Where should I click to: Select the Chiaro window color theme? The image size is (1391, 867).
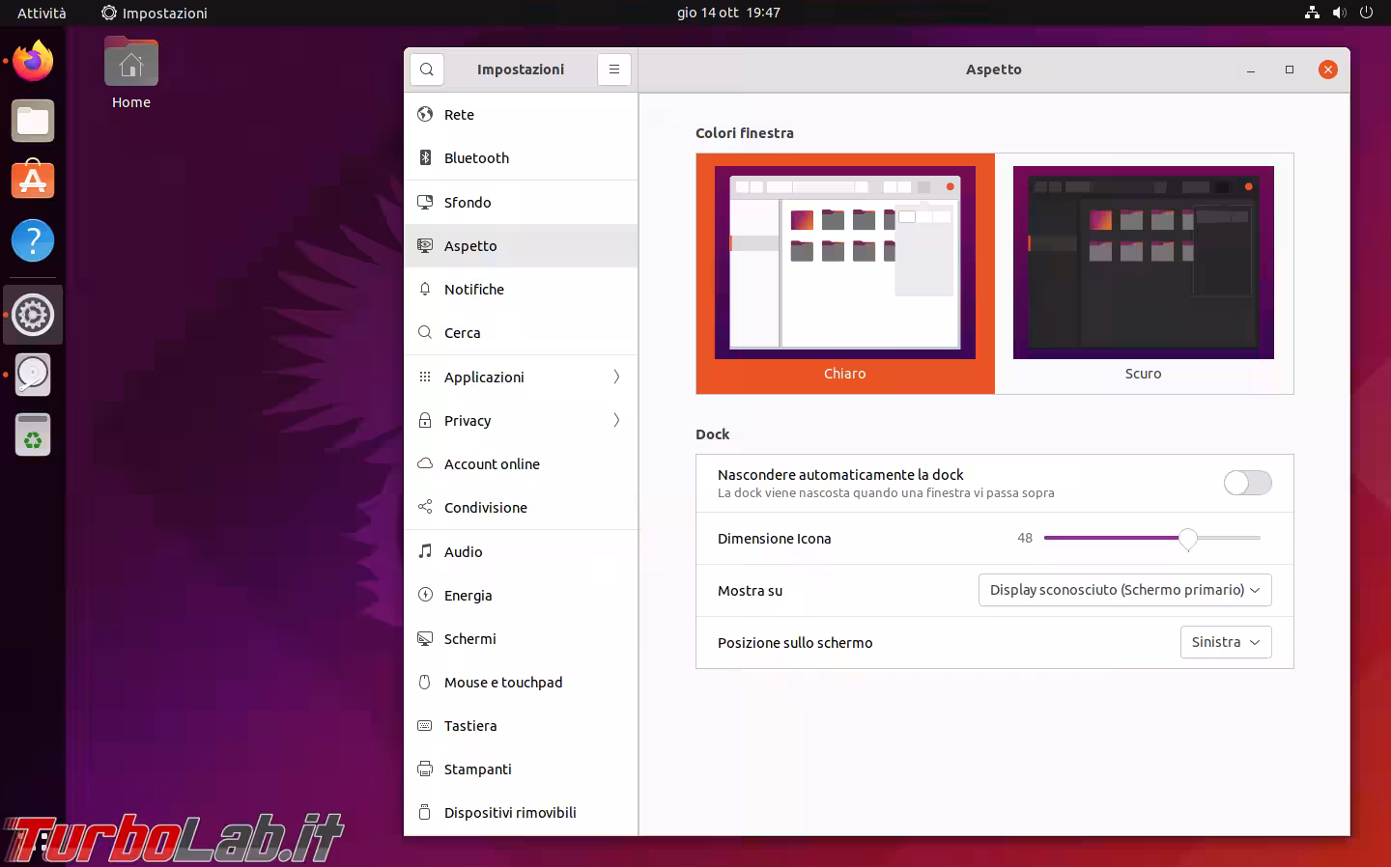(845, 273)
